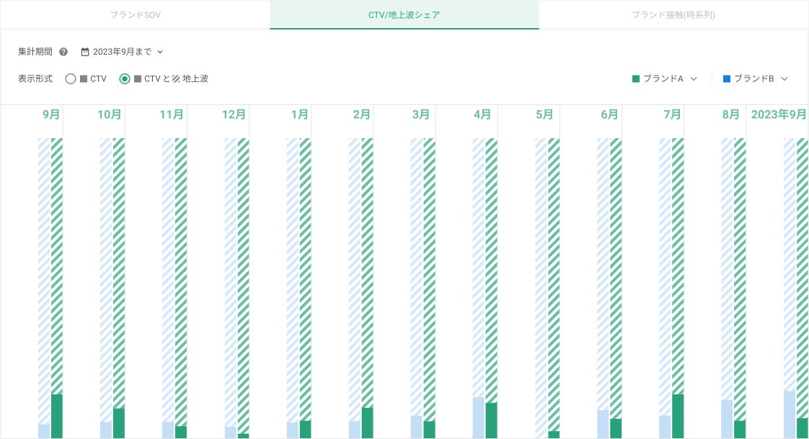Open the ブランド接触(時系列) tab
809x439 pixels.
tap(673, 14)
